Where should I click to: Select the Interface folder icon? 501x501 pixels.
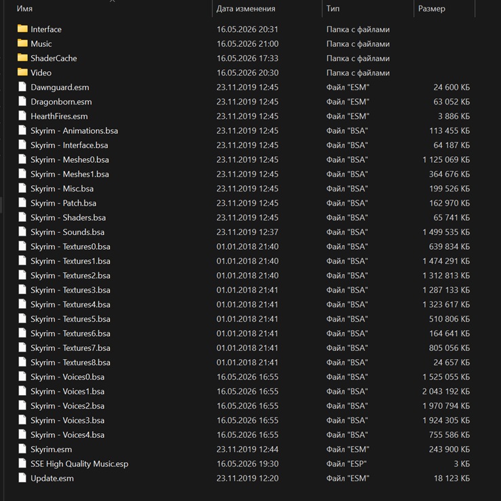click(x=22, y=29)
